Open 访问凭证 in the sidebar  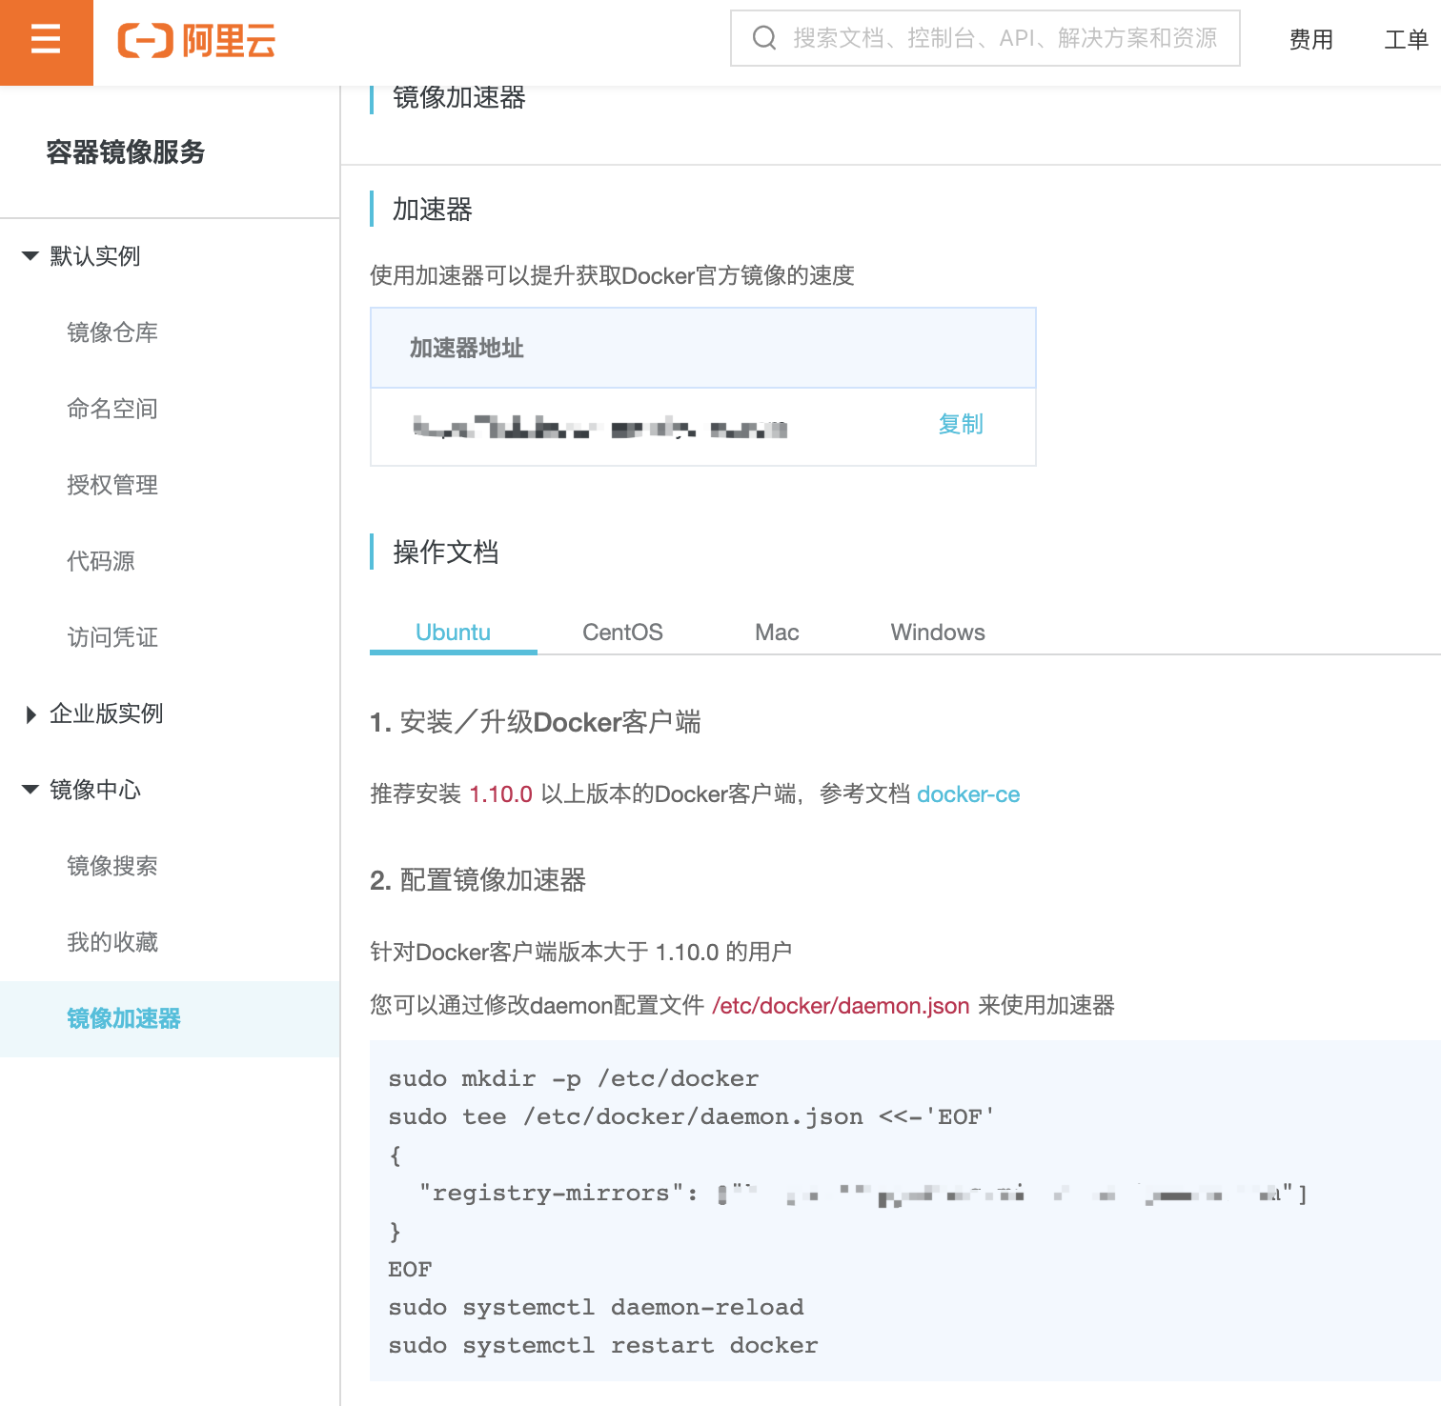112,637
